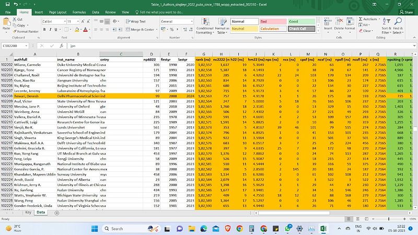The width and height of the screenshot is (418, 235).
Task: Toggle align text left
Action: 96,29
